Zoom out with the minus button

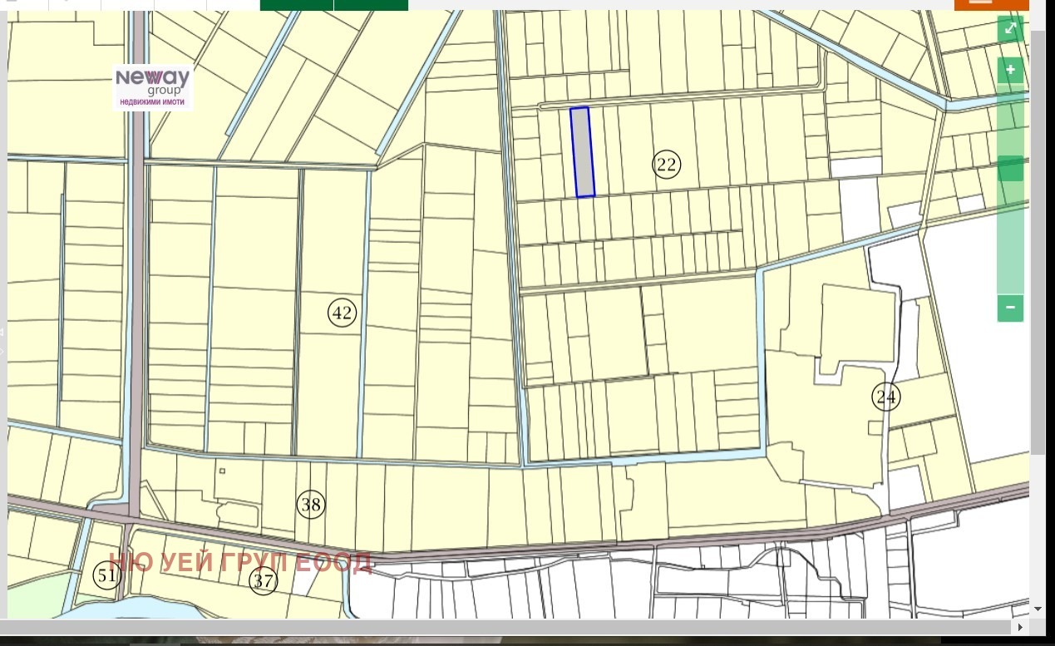1010,308
